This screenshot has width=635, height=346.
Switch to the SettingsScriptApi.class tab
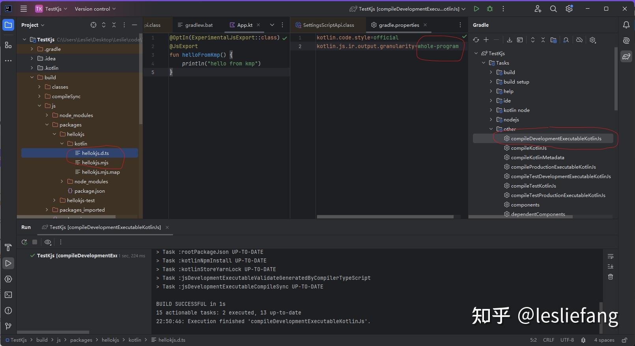(325, 25)
